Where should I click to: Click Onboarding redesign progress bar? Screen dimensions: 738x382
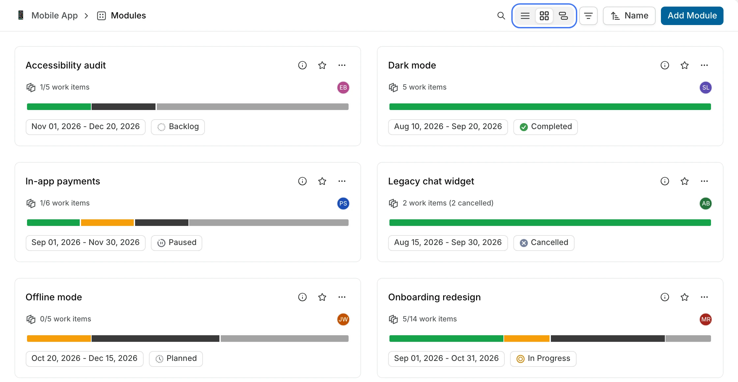pos(550,339)
